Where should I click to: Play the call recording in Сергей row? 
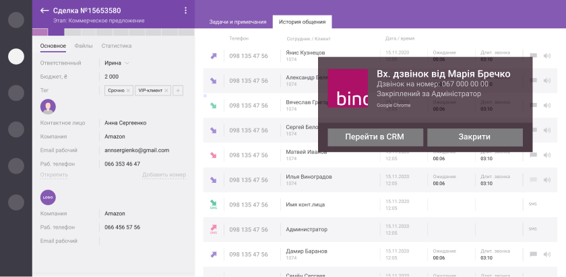(547, 130)
